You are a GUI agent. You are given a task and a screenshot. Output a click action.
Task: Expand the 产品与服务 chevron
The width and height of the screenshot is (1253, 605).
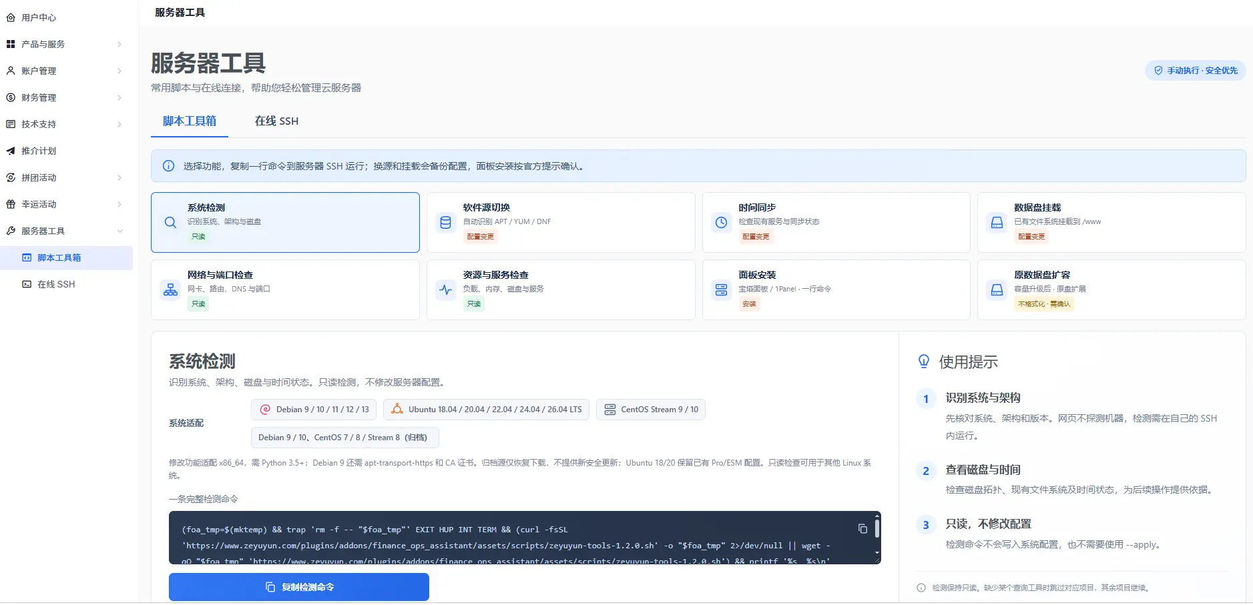pos(119,44)
